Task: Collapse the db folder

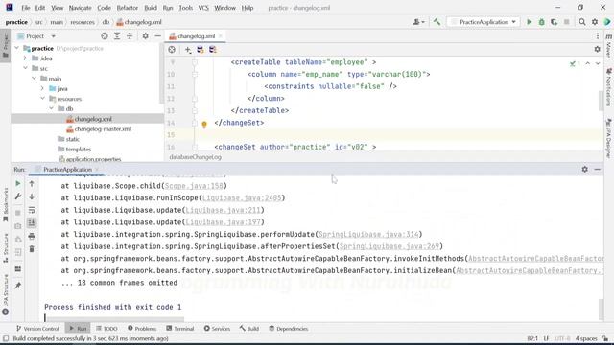Action: (x=51, y=108)
